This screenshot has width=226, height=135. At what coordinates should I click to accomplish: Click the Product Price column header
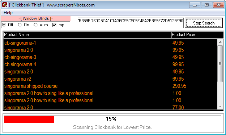pos(197,35)
